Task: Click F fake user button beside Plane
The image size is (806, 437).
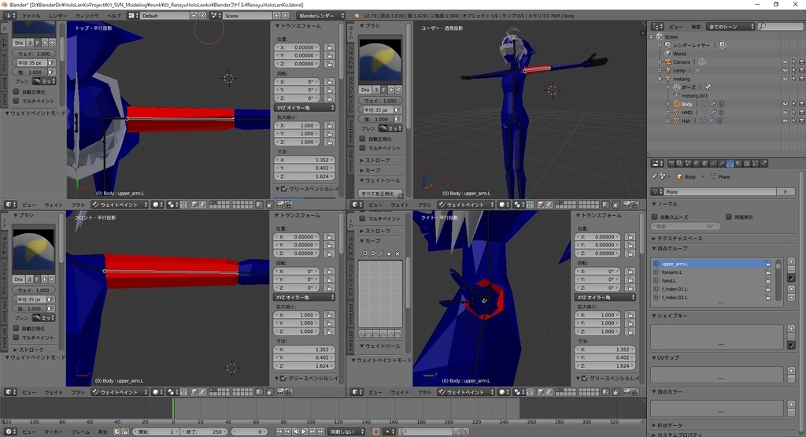Action: pyautogui.click(x=785, y=192)
